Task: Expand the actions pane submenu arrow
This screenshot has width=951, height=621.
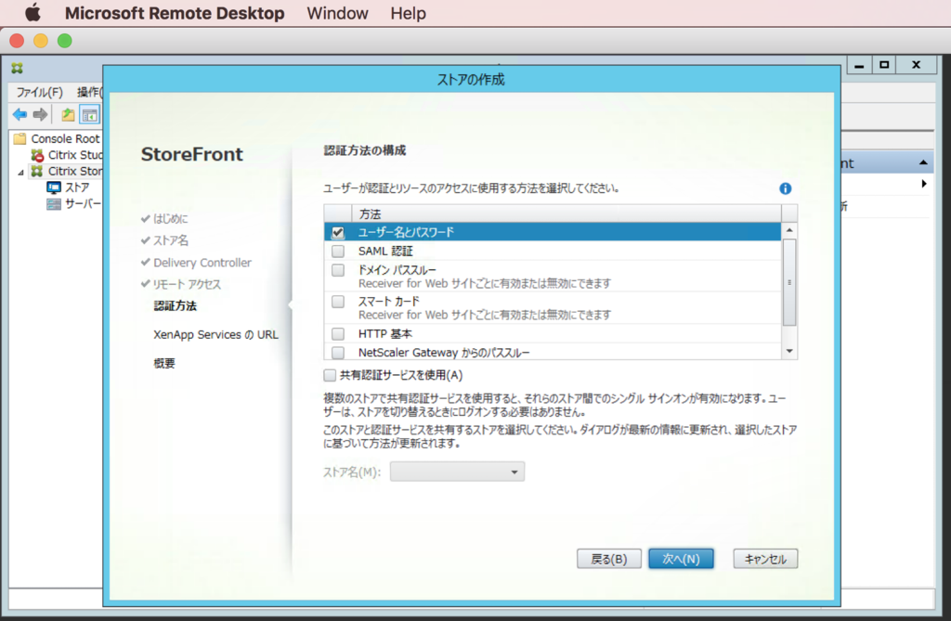Action: [924, 183]
